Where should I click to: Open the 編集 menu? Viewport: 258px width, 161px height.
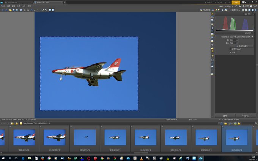tap(9, 6)
